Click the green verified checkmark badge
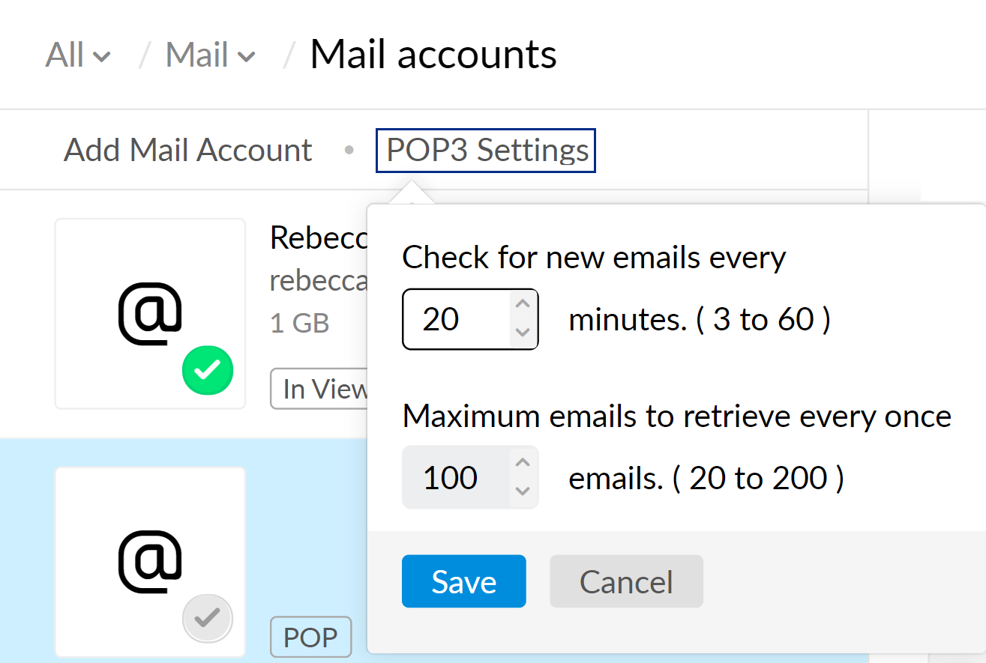 [208, 370]
